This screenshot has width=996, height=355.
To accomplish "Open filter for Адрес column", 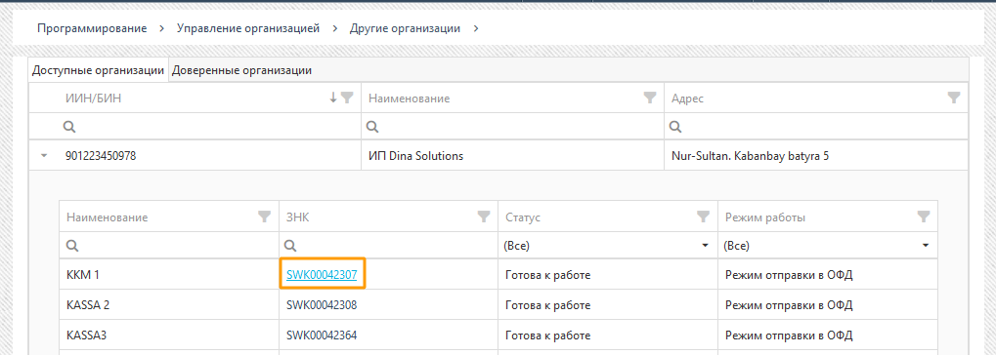I will tap(953, 98).
